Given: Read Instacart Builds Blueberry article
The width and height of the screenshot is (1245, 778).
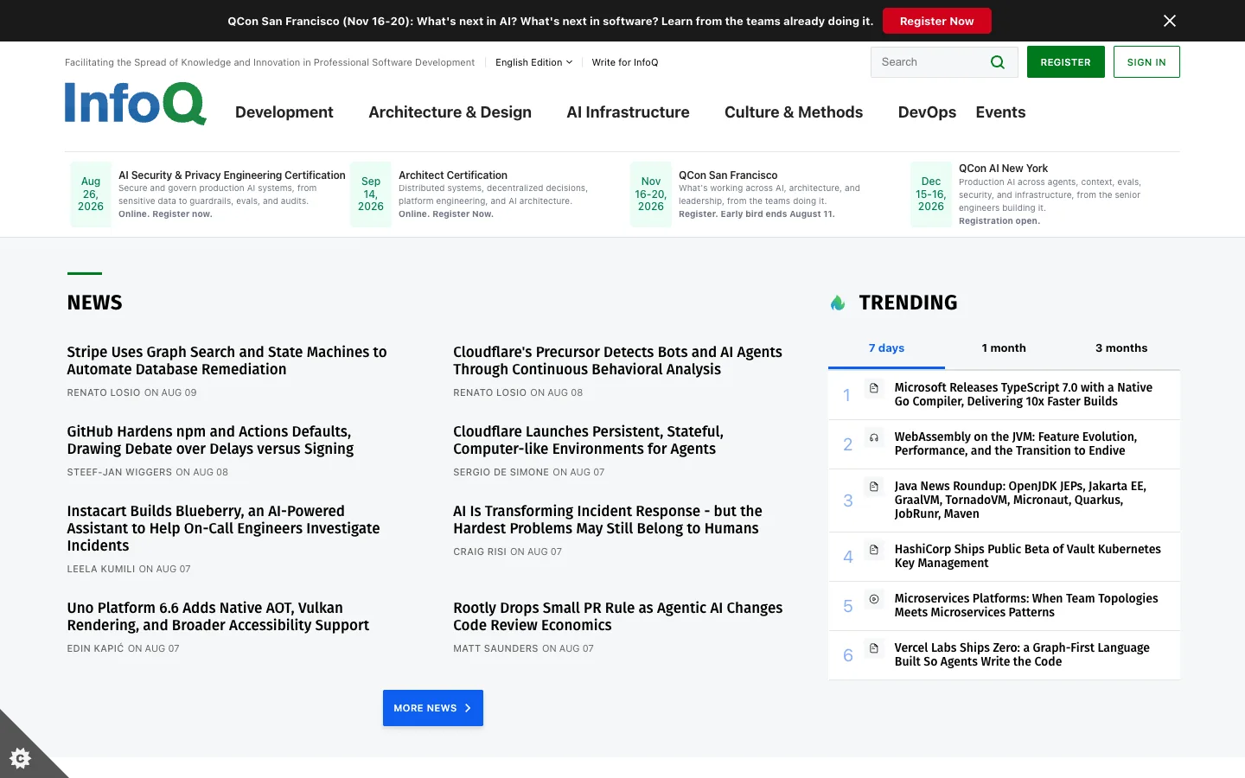Looking at the screenshot, I should click(223, 528).
